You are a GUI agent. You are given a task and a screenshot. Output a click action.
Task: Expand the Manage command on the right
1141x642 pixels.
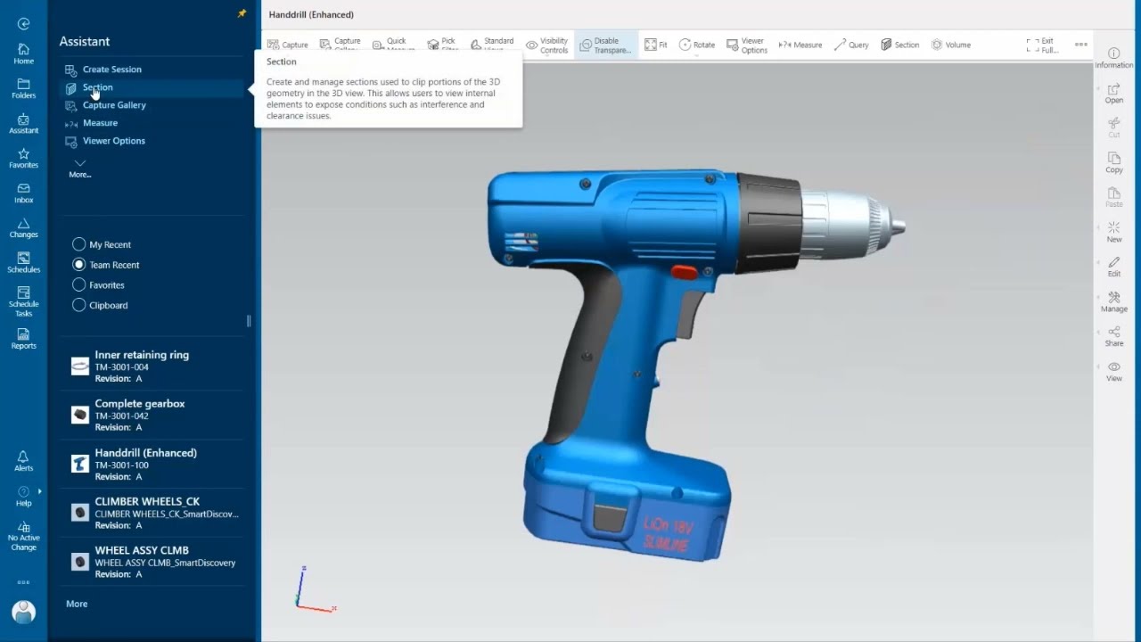(1114, 301)
